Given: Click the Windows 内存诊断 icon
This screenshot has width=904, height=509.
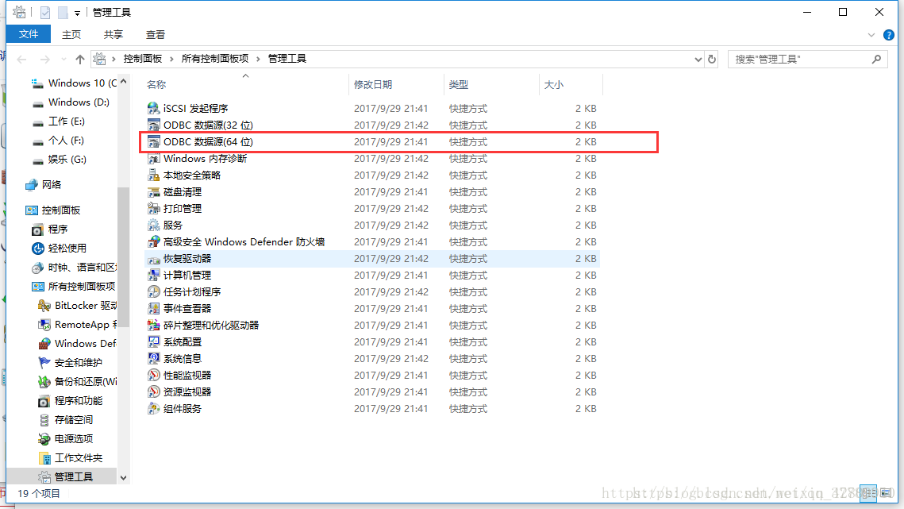Looking at the screenshot, I should click(153, 159).
